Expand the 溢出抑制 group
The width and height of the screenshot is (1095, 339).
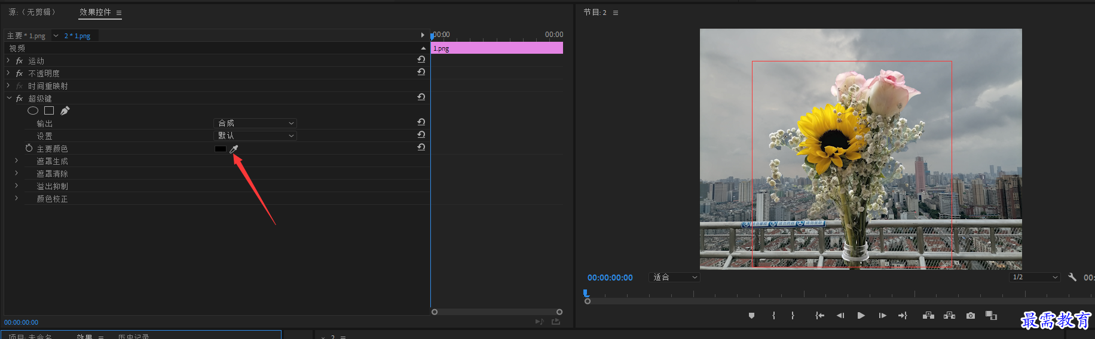(17, 186)
